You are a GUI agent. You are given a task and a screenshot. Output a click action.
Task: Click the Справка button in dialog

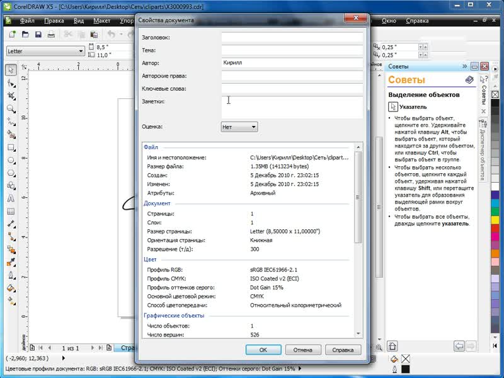[343, 350]
